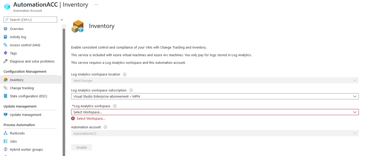
Task: Click the Hybrid worker groups icon
Action: [6, 149]
